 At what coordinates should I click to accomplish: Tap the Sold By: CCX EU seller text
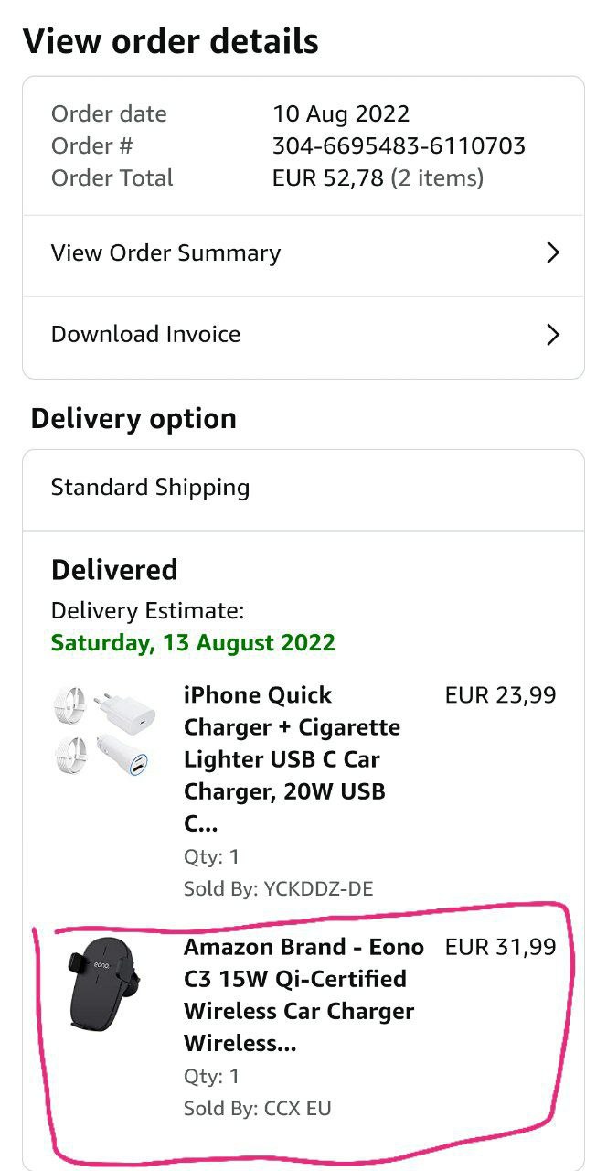tap(257, 1109)
